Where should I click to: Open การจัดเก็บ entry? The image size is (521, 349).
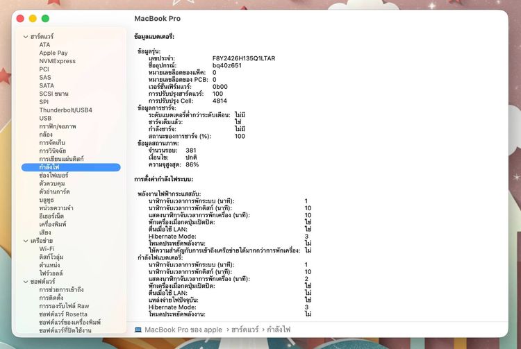click(x=52, y=143)
